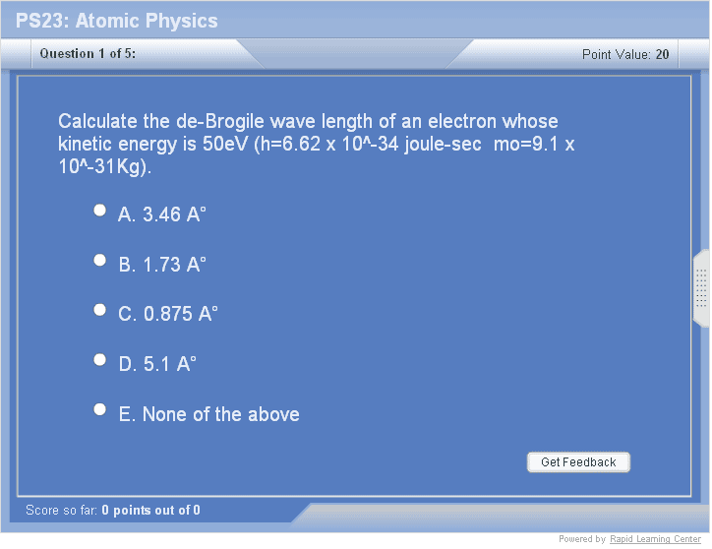Image resolution: width=712 pixels, height=549 pixels.
Task: Click the '0 points out of 0' score value
Action: pyautogui.click(x=150, y=510)
